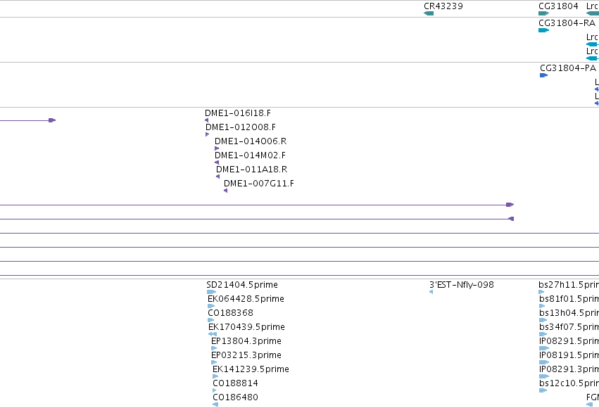Select CO188814 EST label
Screen dimensions: 599x408
(235, 383)
